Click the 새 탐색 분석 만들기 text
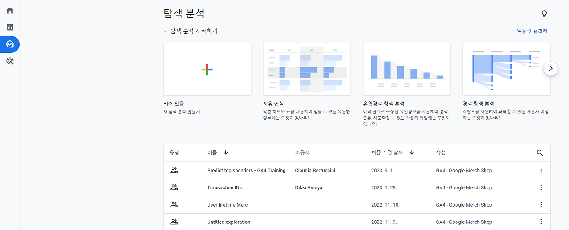Viewport: 569px width, 230px height. tap(181, 112)
